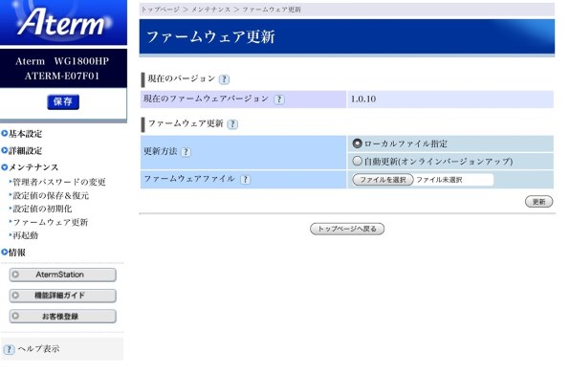Click the 保存 button
This screenshot has width=570, height=374.
click(x=63, y=101)
